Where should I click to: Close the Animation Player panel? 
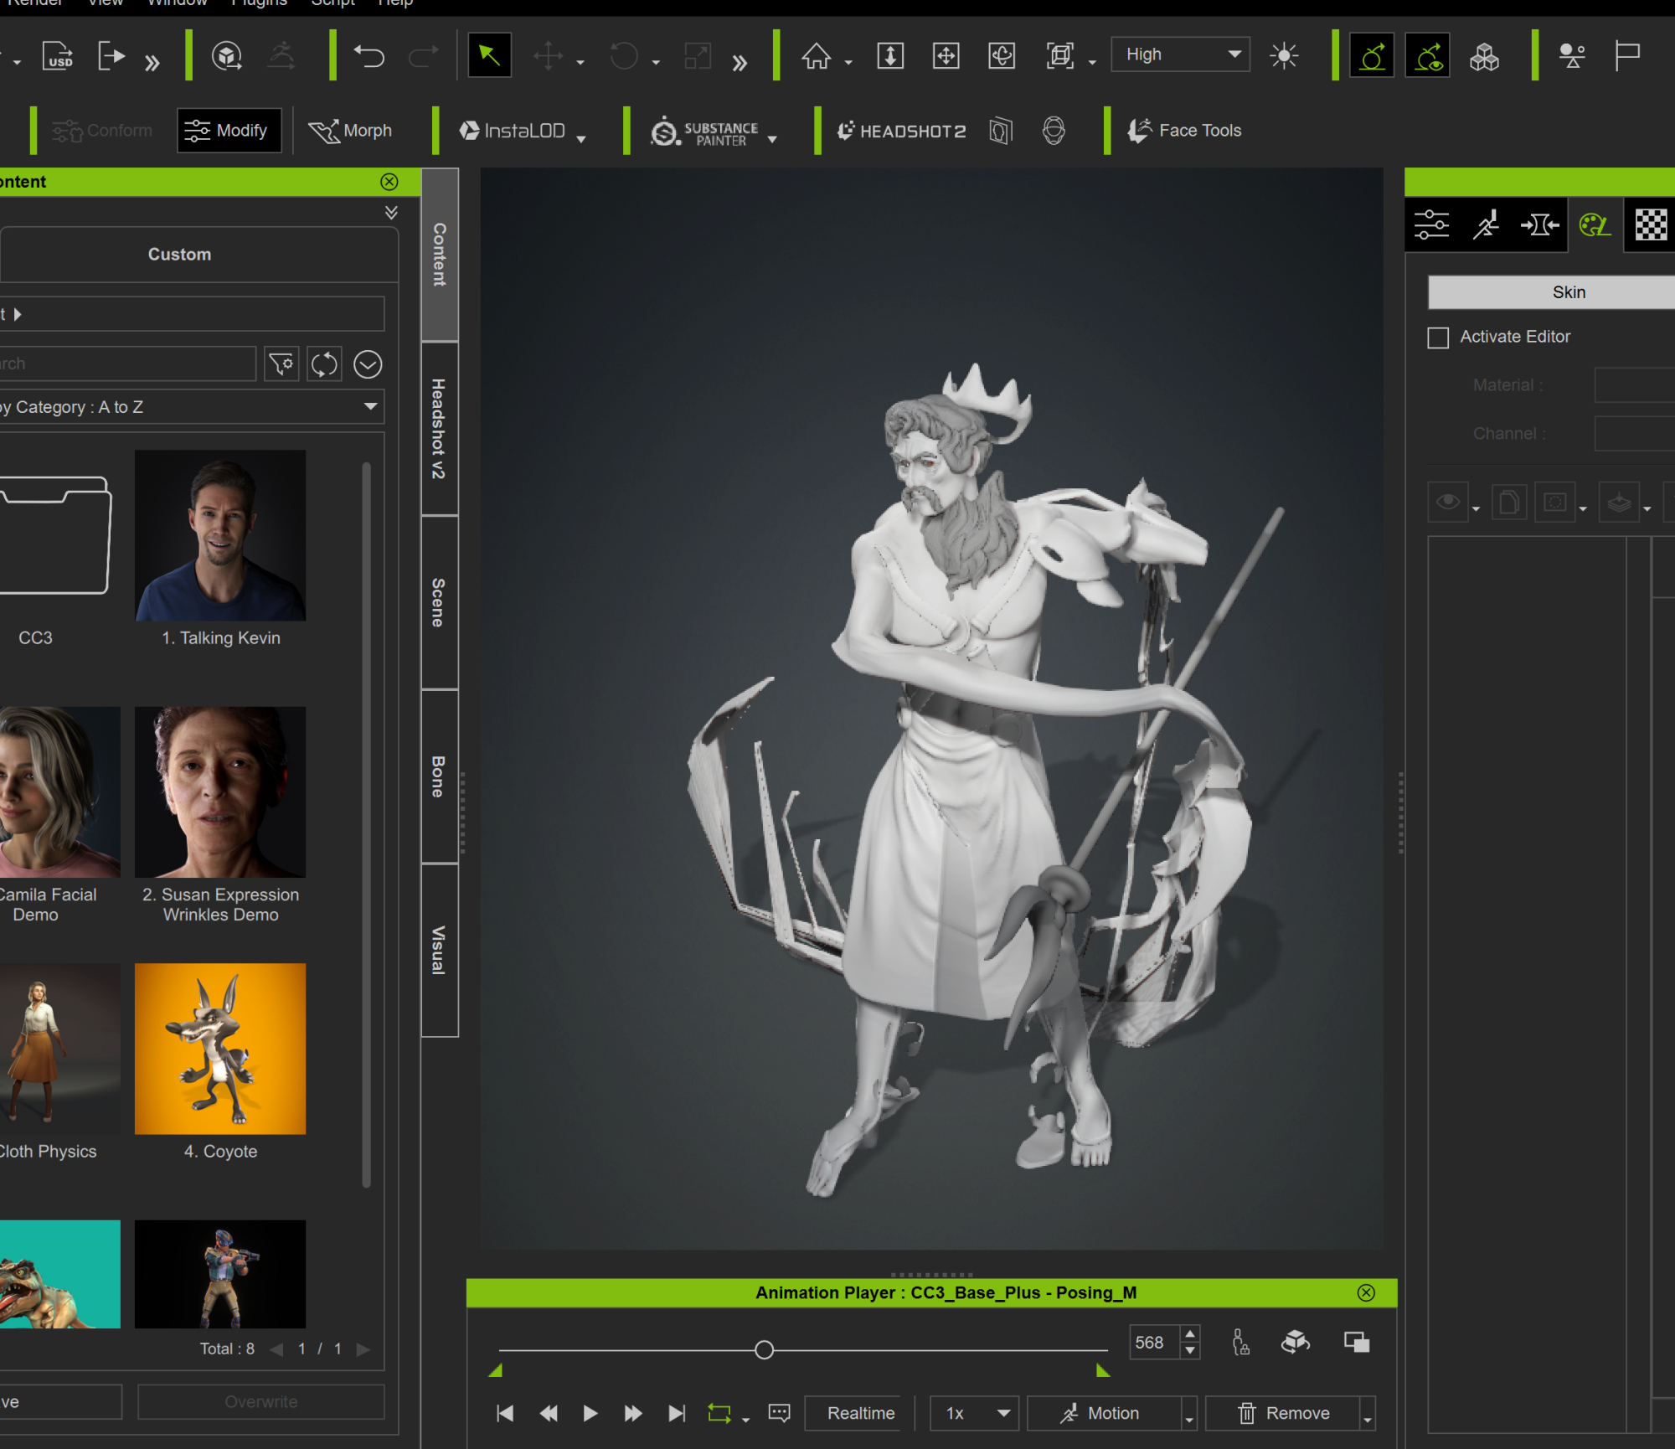[1366, 1293]
